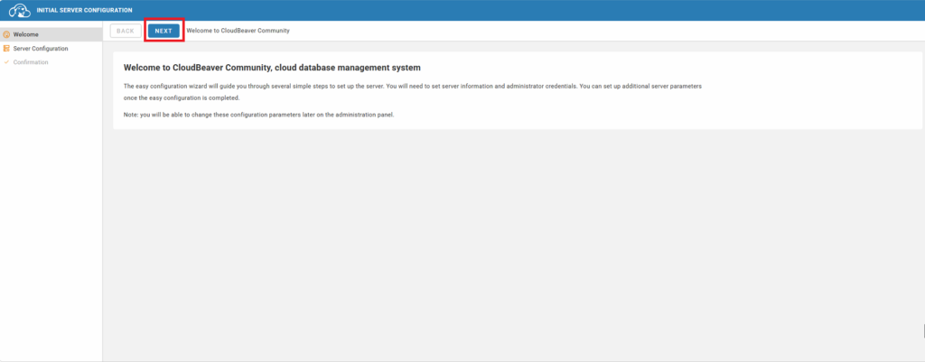Click the welcome heading about cloud database management
925x362 pixels.
272,68
